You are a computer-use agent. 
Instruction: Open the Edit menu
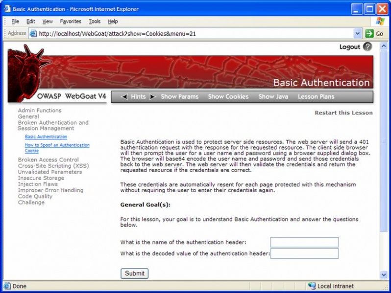click(31, 22)
